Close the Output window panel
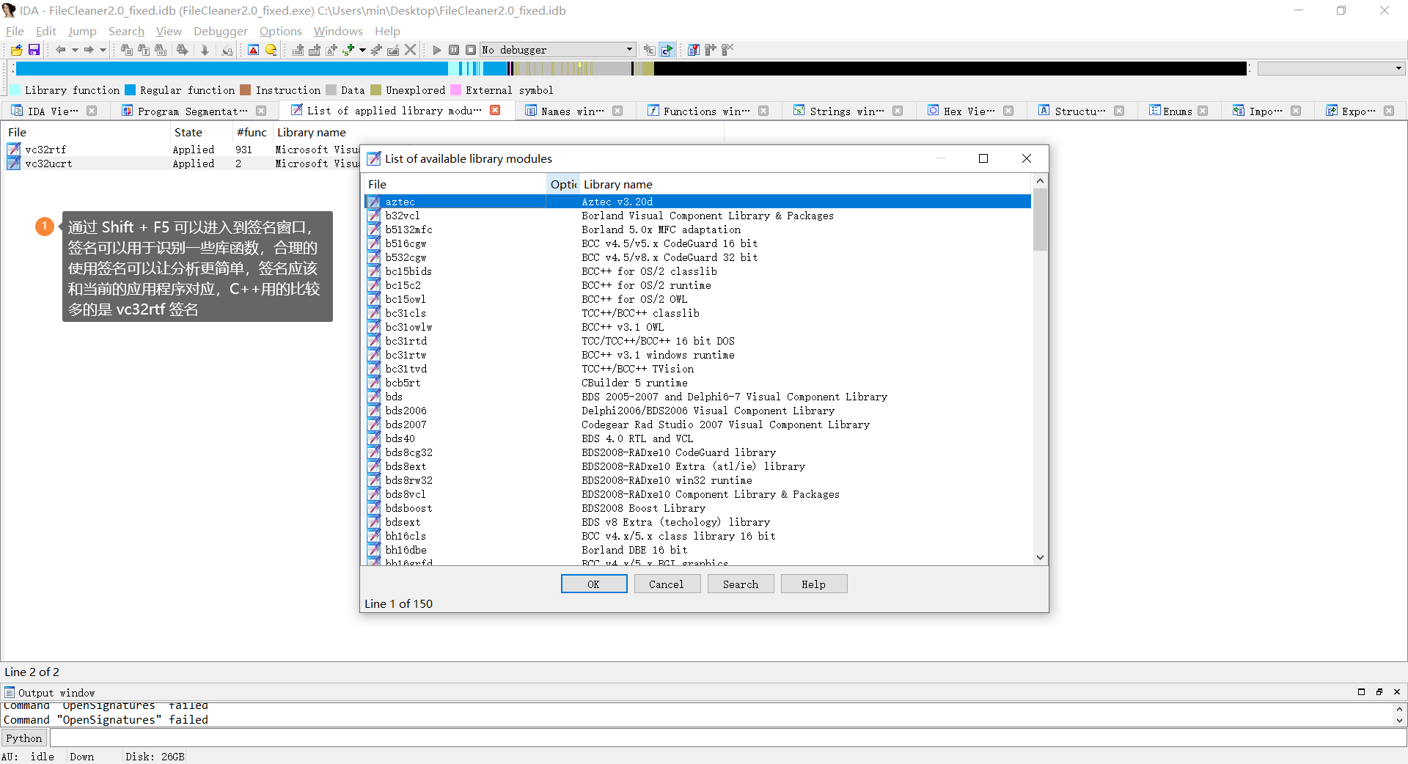The image size is (1408, 764). coord(1397,692)
